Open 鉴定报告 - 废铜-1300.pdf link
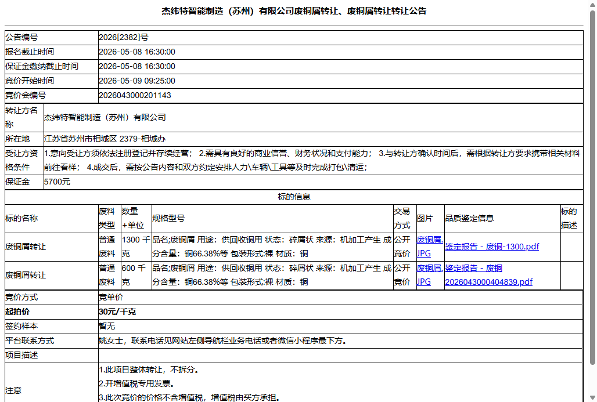 pos(491,247)
